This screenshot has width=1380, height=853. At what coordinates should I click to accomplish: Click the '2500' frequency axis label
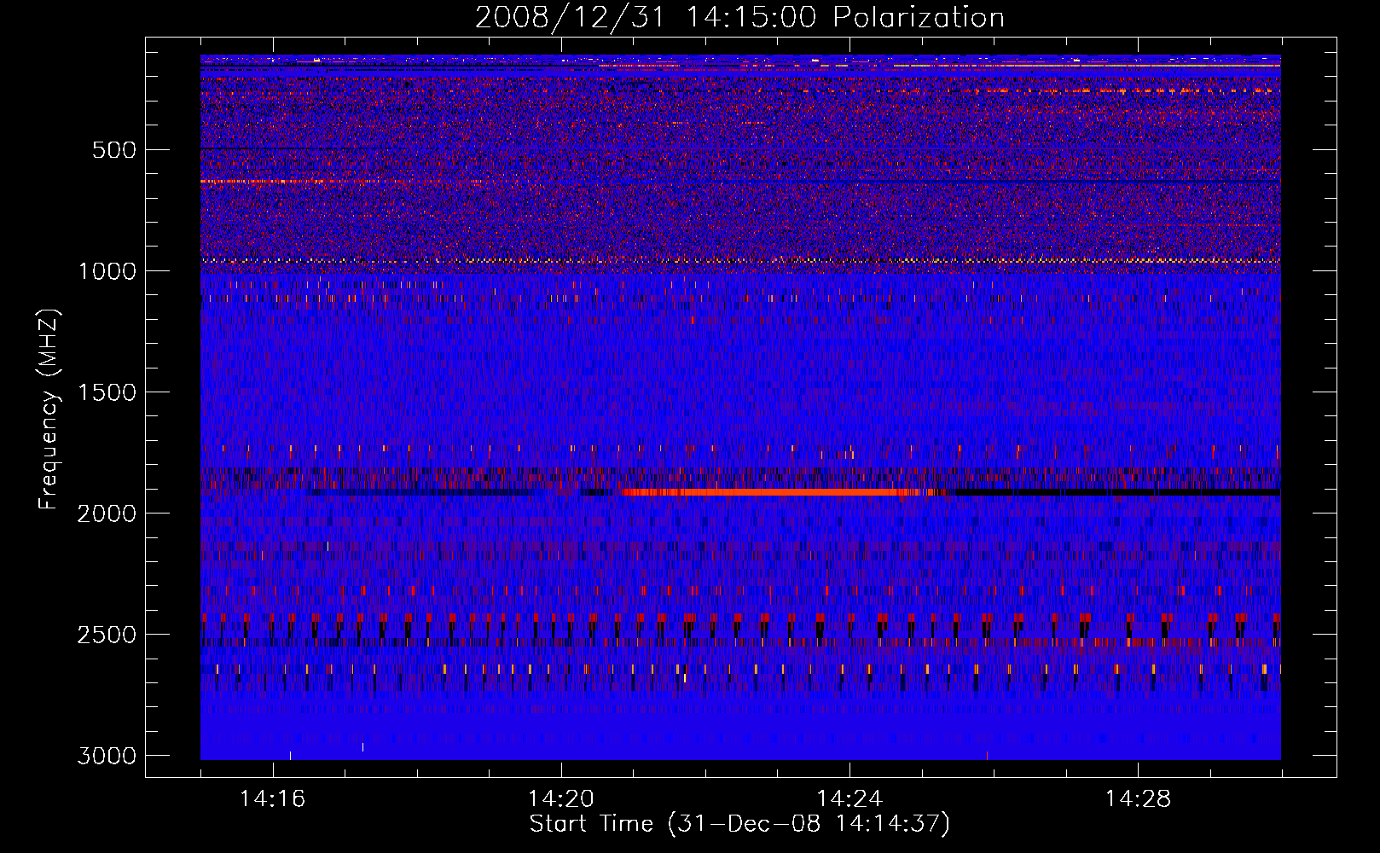coord(107,635)
